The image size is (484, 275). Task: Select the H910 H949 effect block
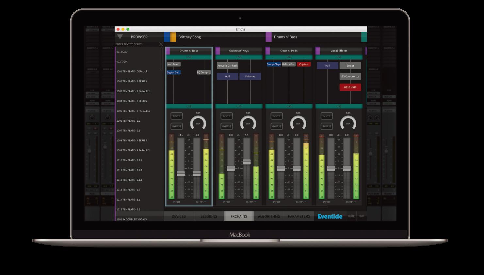[x=350, y=87]
